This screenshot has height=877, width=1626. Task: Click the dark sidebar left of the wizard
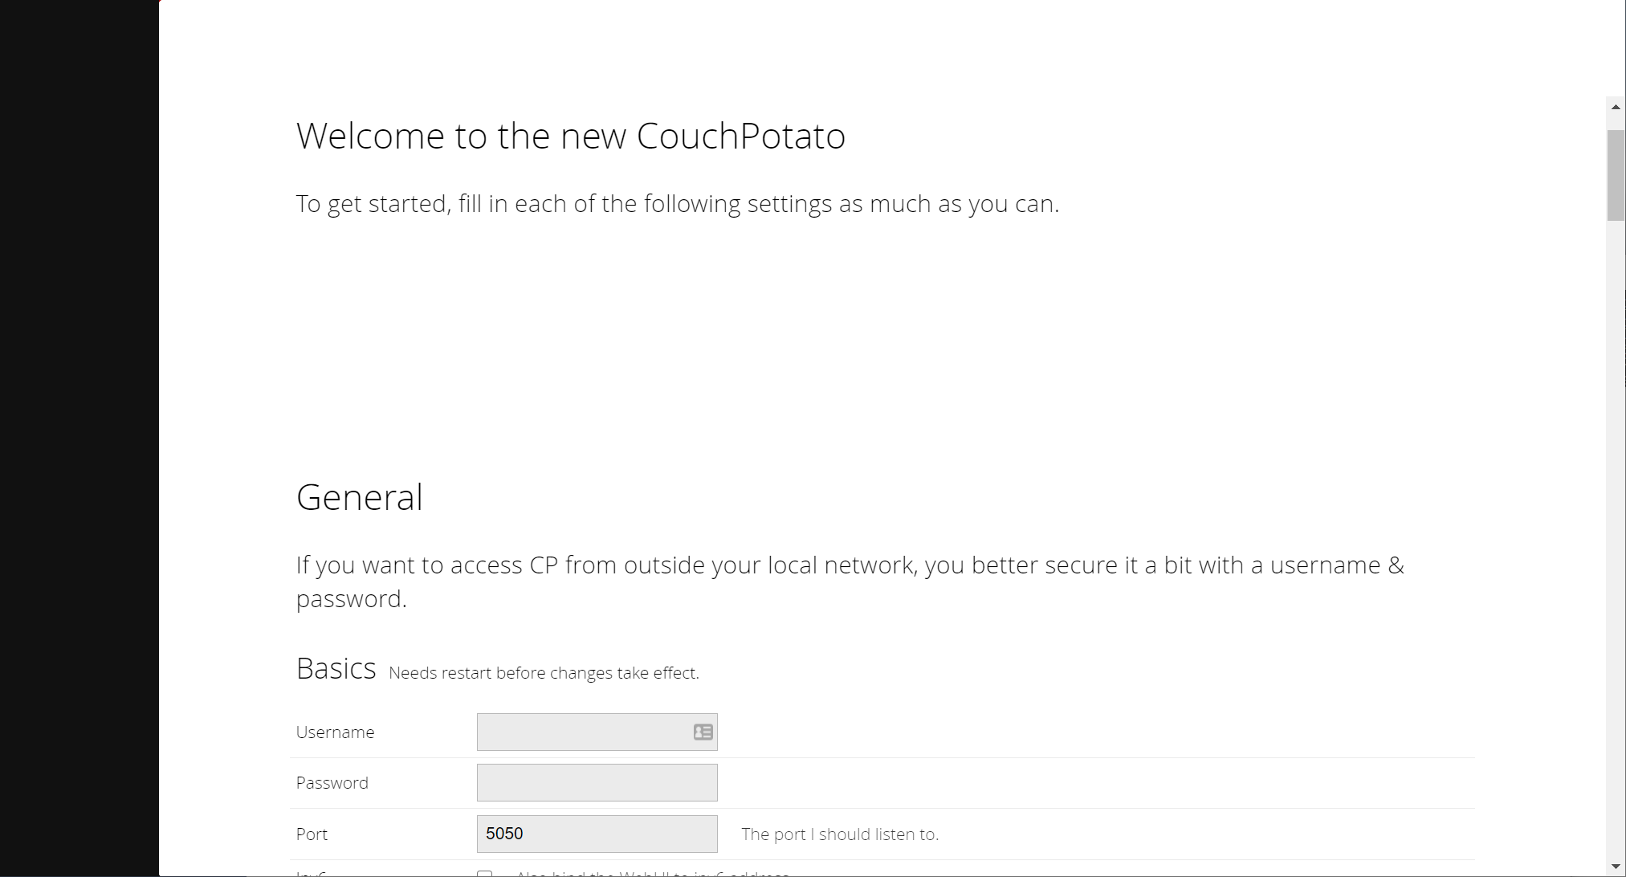(79, 438)
